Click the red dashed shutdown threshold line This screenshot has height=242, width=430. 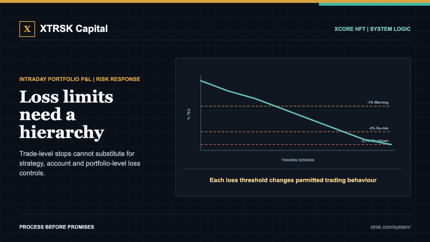[279, 144]
